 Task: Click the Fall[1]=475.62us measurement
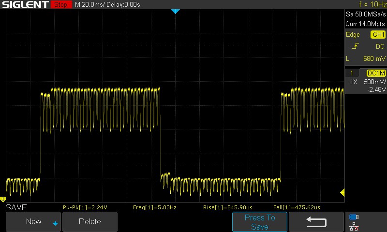coord(297,207)
